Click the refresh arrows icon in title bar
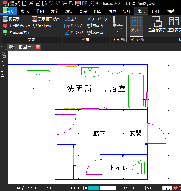Viewport: 181px width, 191px height. point(71,3)
